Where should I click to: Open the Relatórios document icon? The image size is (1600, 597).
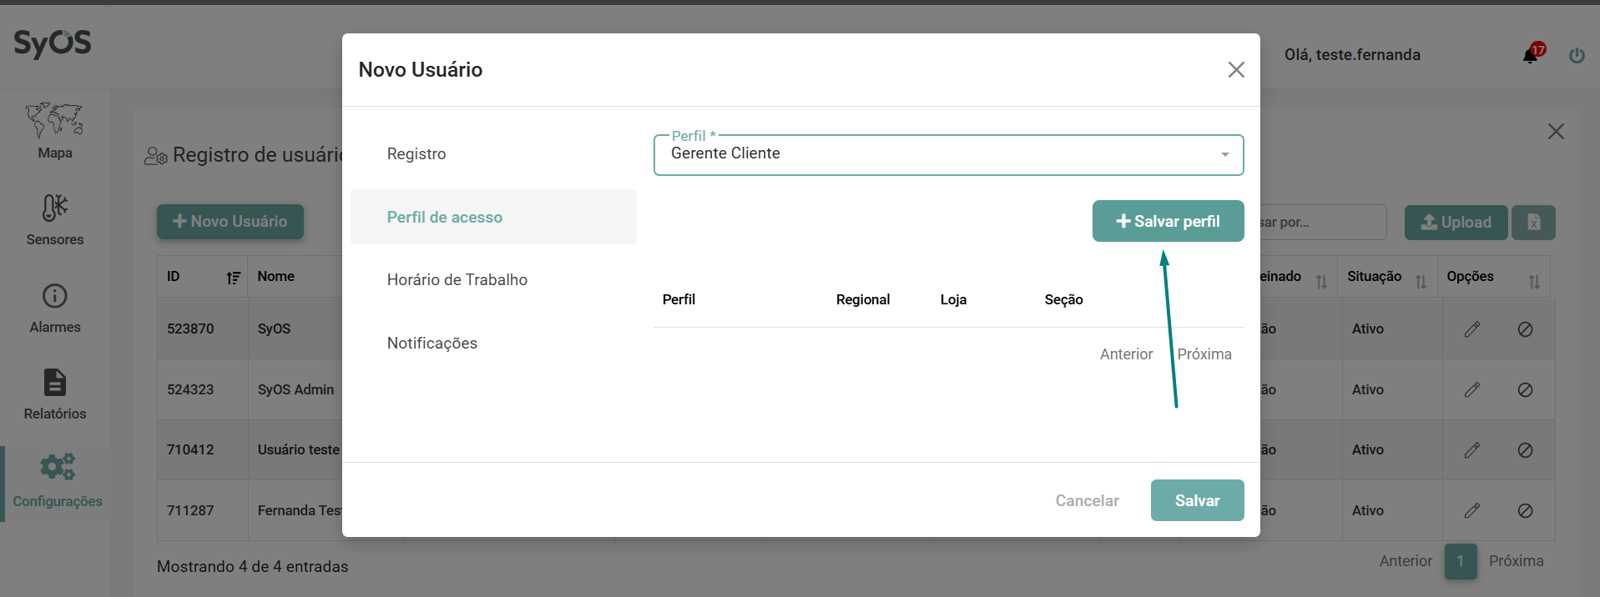(x=54, y=383)
